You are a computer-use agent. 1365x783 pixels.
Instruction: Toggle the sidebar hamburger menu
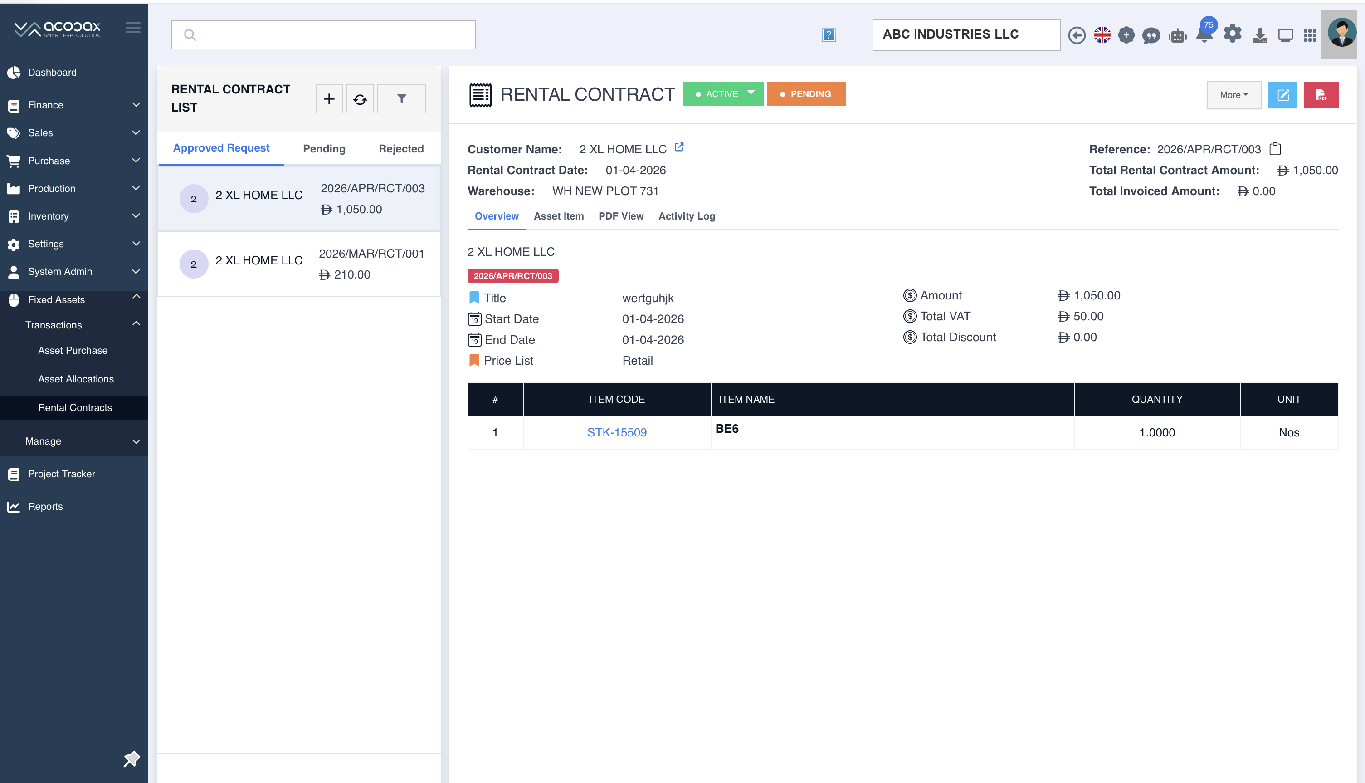click(133, 27)
